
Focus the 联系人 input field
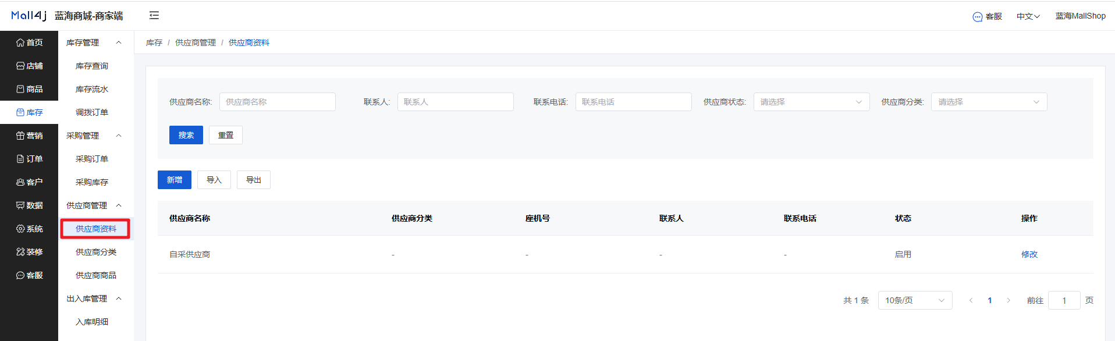[x=456, y=102]
